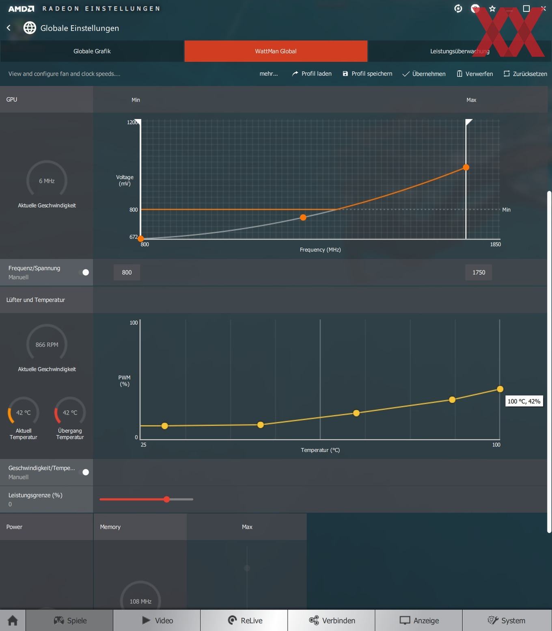Click the Übergang Temperatur gauge
This screenshot has width=552, height=631.
pyautogui.click(x=70, y=411)
